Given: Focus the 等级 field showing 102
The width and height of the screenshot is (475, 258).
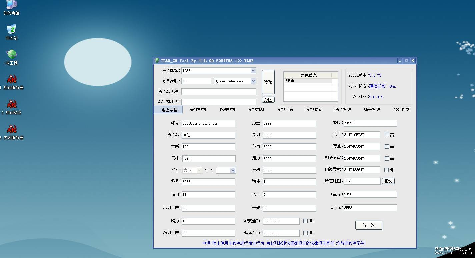Looking at the screenshot, I should (x=208, y=147).
